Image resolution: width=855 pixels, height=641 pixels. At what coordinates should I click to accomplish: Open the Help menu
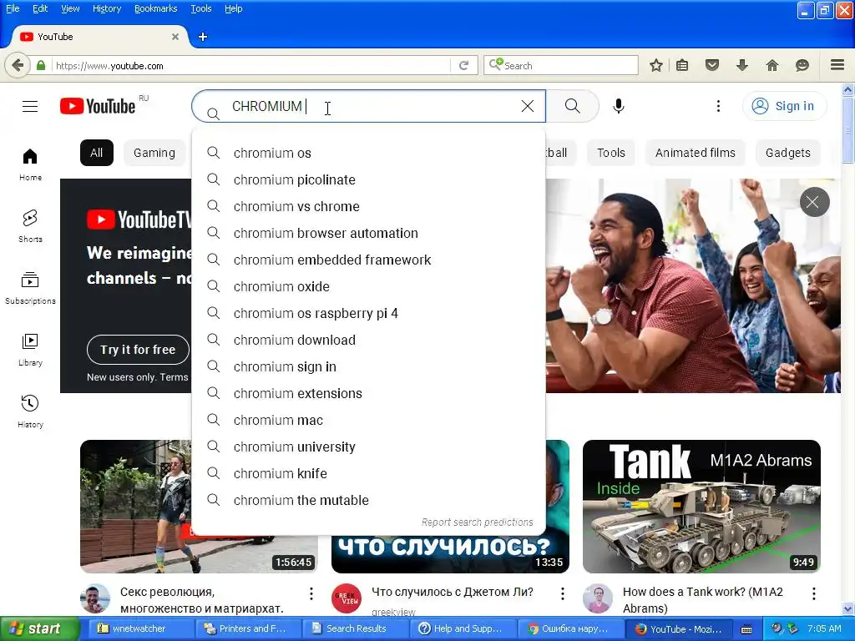pos(234,8)
